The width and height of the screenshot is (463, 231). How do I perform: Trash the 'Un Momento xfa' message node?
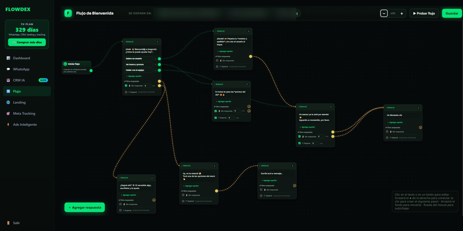click(419, 108)
